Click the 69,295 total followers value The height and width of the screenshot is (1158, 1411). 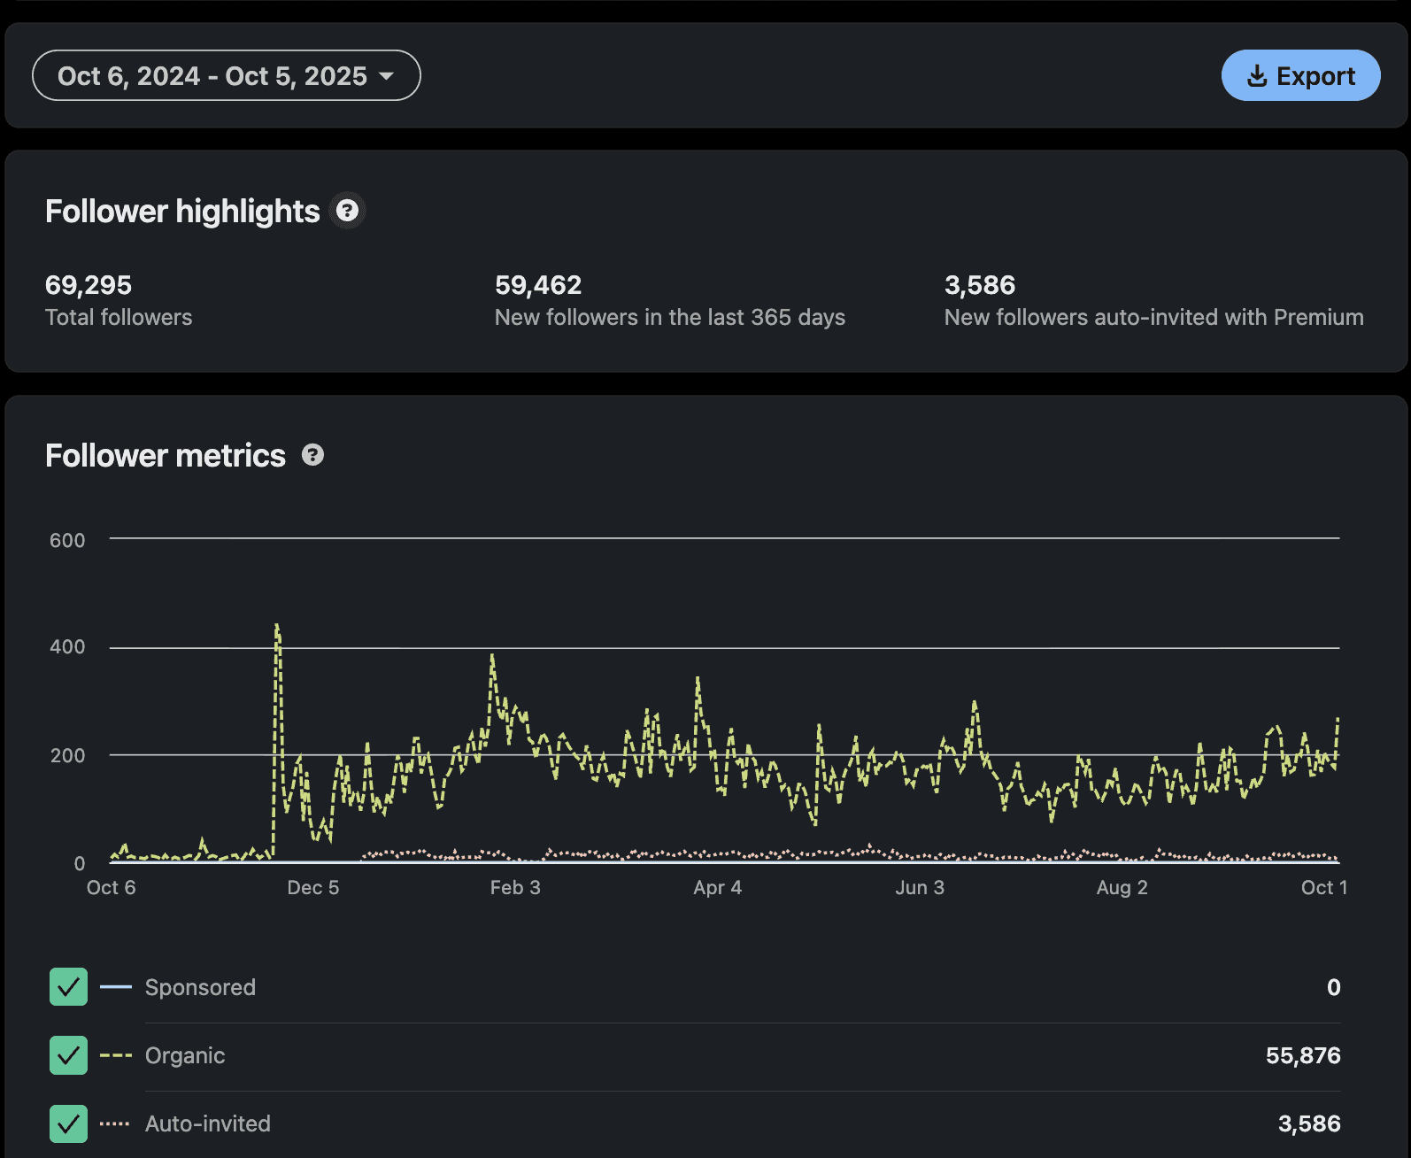[x=89, y=285]
